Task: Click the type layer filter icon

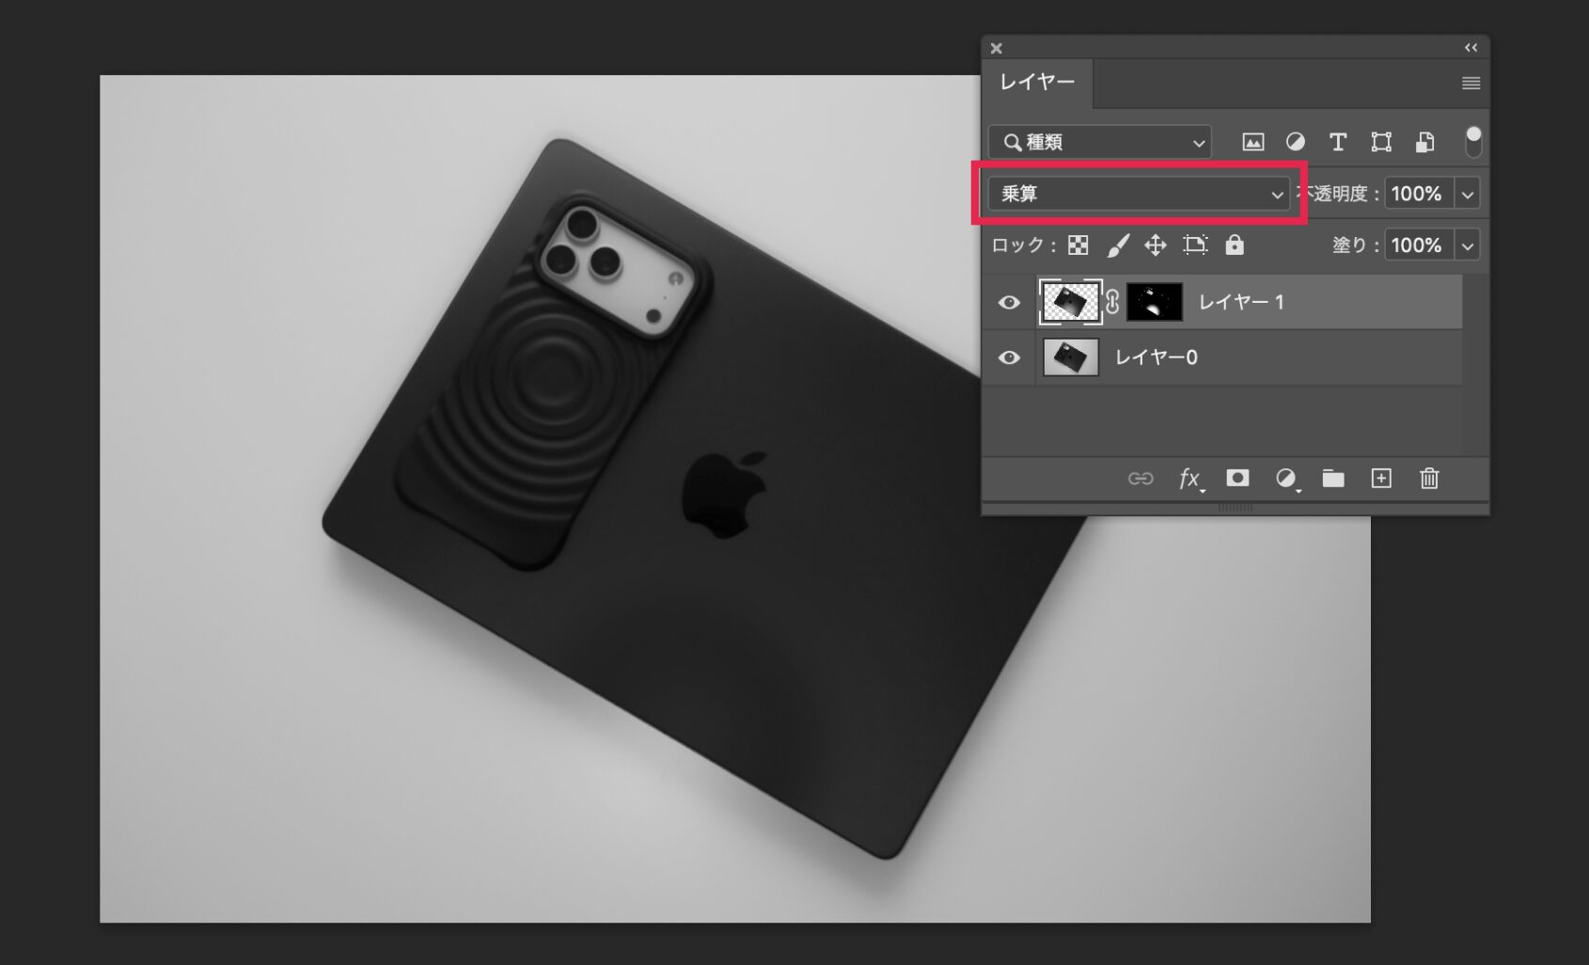Action: click(1337, 142)
